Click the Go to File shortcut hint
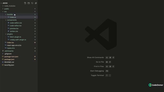 [100, 62]
